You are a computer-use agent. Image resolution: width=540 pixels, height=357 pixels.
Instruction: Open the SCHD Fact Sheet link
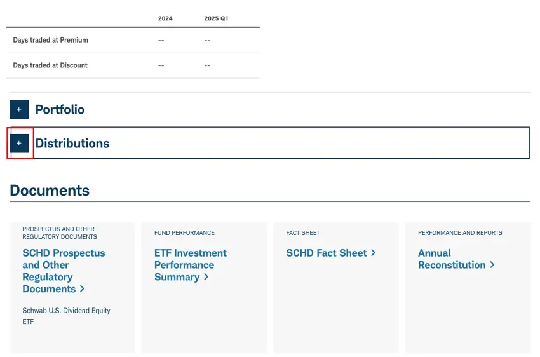(330, 253)
